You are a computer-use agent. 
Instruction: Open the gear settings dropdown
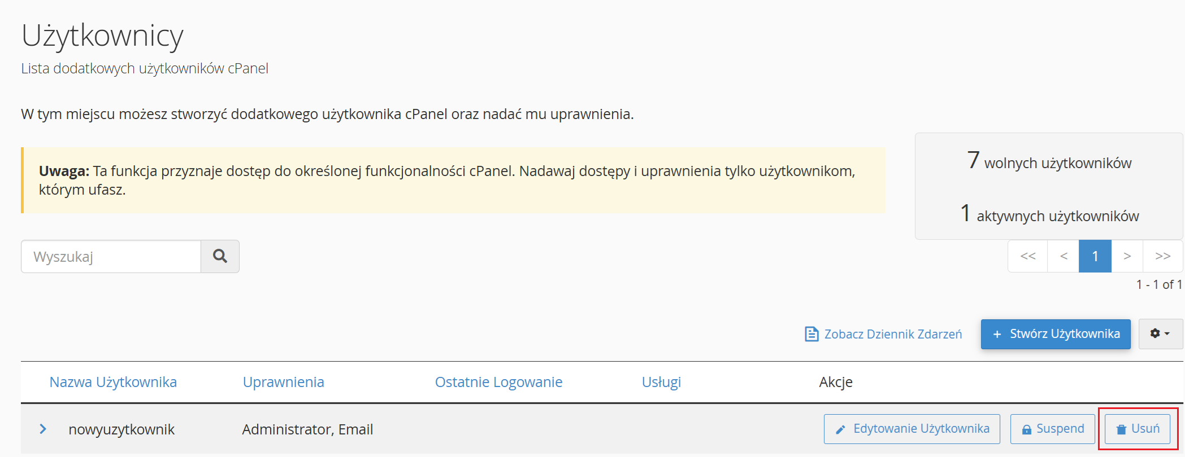coord(1160,334)
